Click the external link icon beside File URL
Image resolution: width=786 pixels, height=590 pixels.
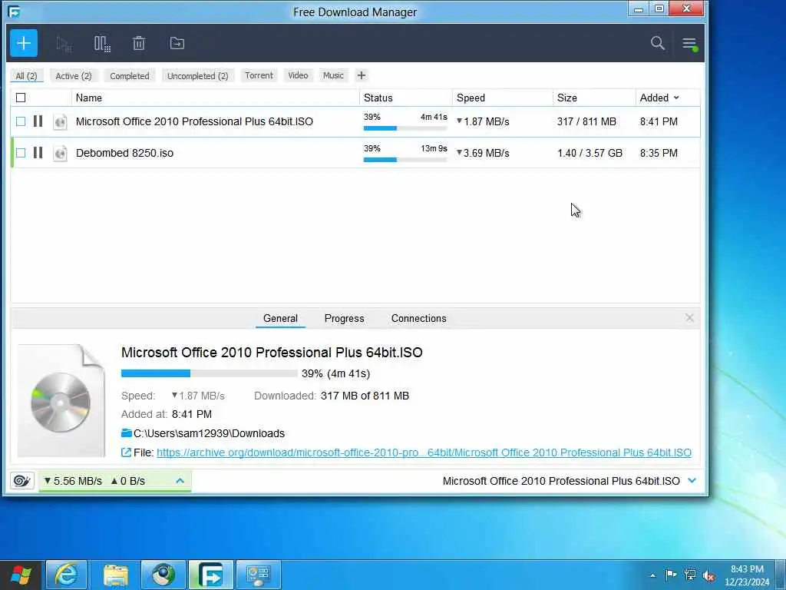[127, 452]
